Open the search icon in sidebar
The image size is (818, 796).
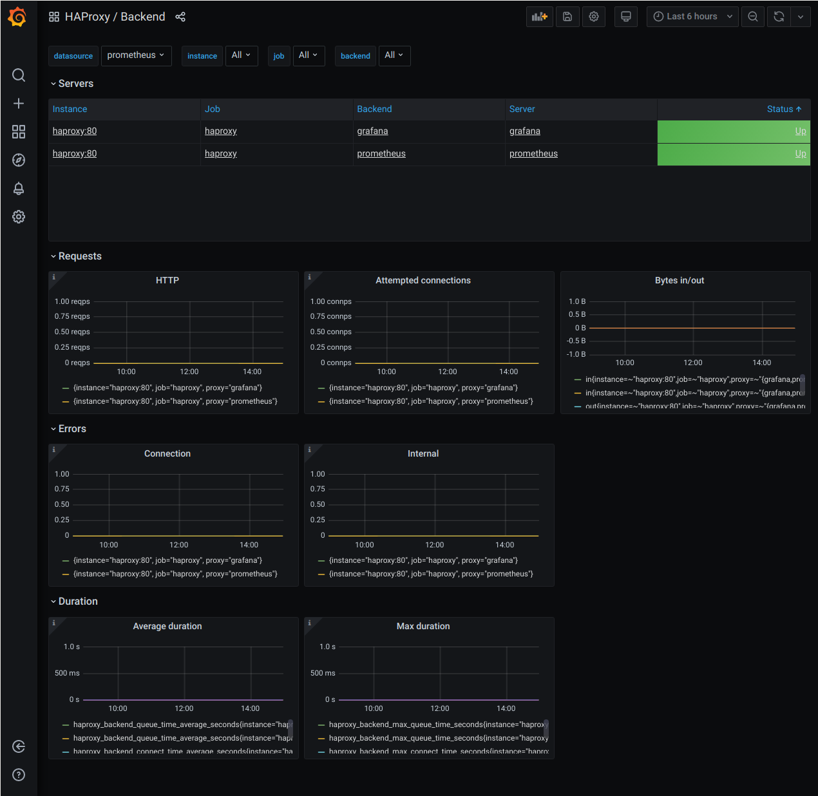point(19,75)
